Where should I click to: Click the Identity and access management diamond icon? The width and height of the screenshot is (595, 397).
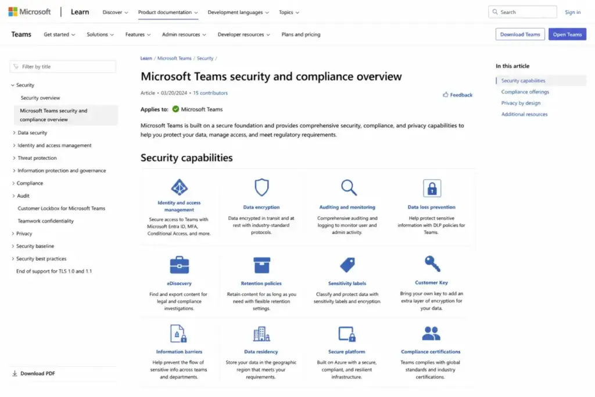(x=179, y=187)
